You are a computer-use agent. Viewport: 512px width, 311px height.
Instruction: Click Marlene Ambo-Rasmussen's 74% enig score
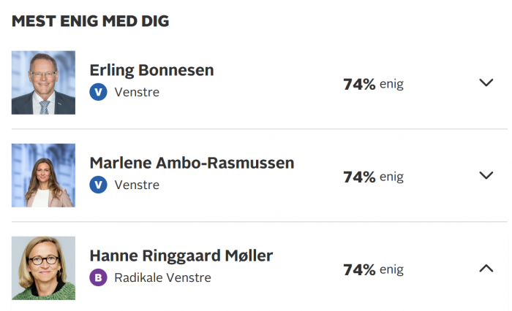[x=374, y=177]
